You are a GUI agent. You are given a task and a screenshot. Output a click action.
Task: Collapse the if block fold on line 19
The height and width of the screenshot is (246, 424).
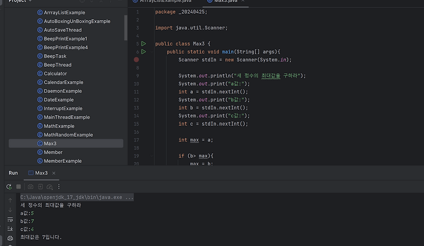[152, 156]
